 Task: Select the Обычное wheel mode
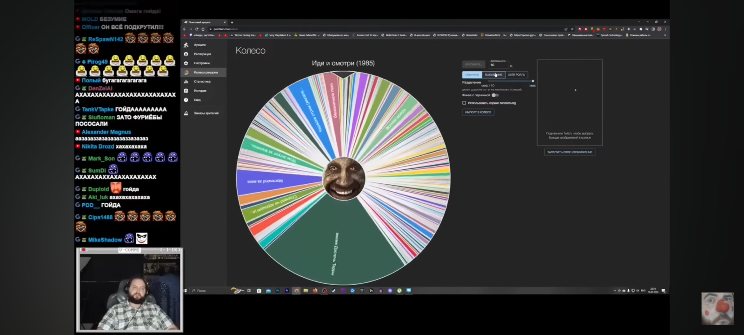[x=472, y=75]
